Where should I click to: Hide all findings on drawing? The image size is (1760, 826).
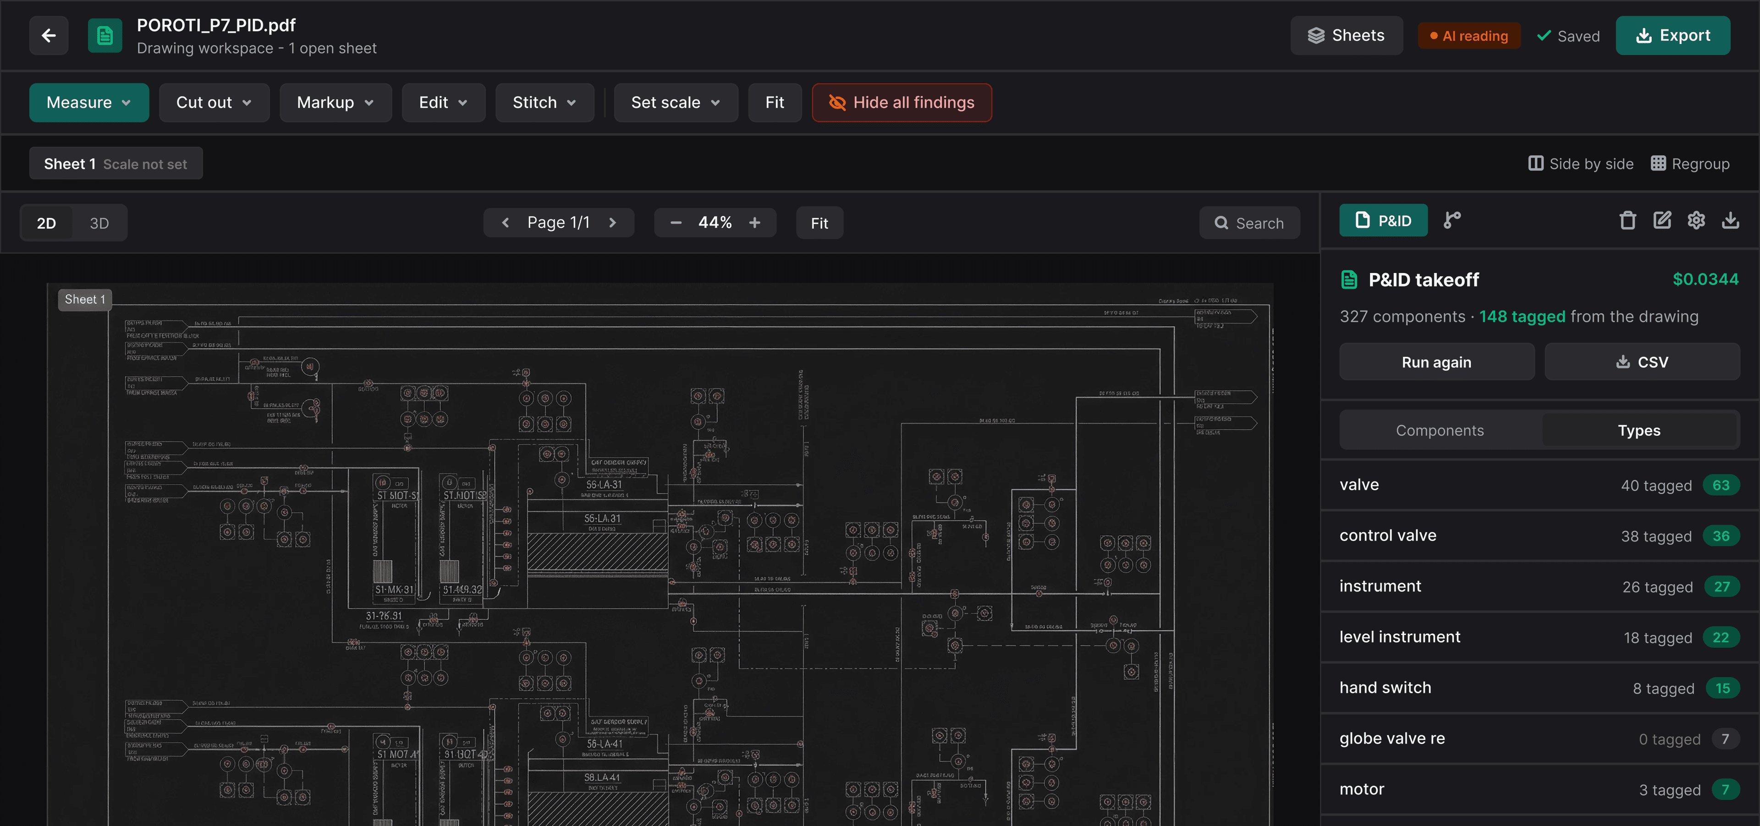click(902, 103)
